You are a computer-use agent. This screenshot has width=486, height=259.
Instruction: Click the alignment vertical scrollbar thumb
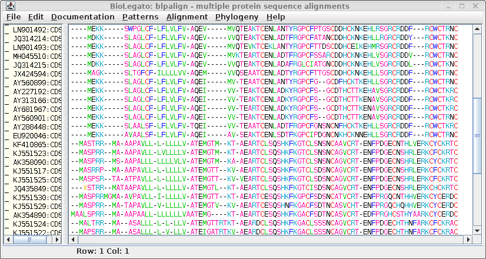point(477,135)
